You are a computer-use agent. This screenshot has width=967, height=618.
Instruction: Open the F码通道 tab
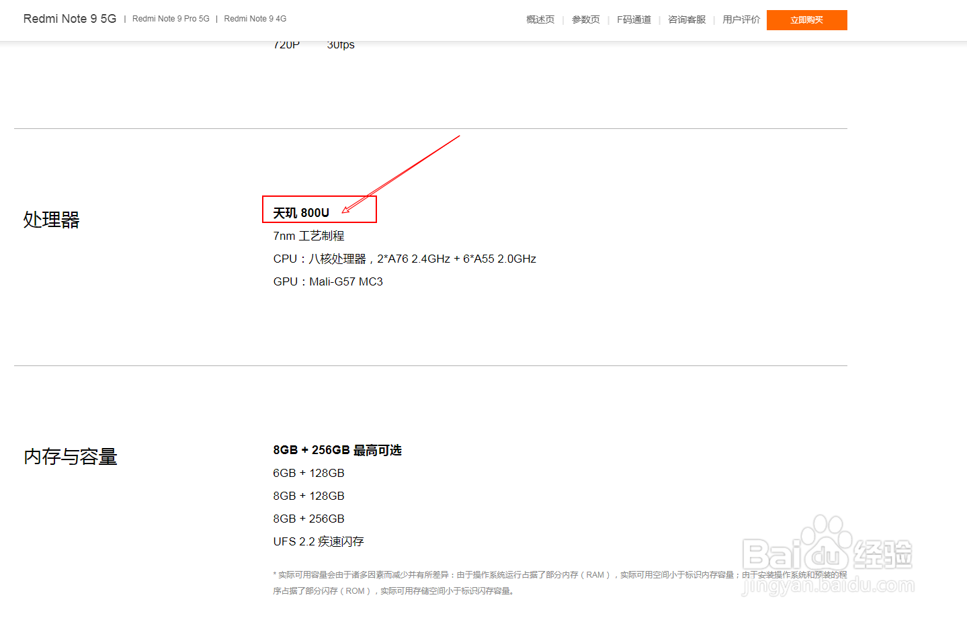click(x=634, y=19)
